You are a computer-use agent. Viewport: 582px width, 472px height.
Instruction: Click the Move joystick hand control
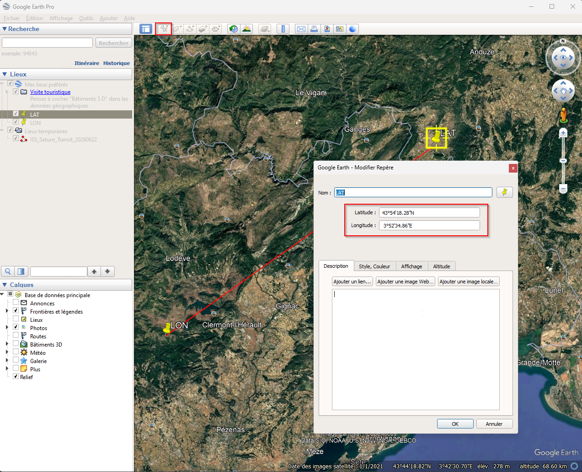tap(563, 91)
